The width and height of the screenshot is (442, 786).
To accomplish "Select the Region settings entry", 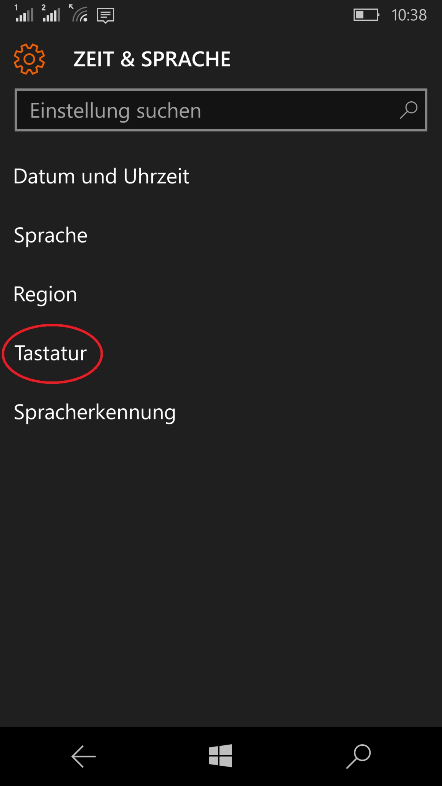I will coord(45,294).
